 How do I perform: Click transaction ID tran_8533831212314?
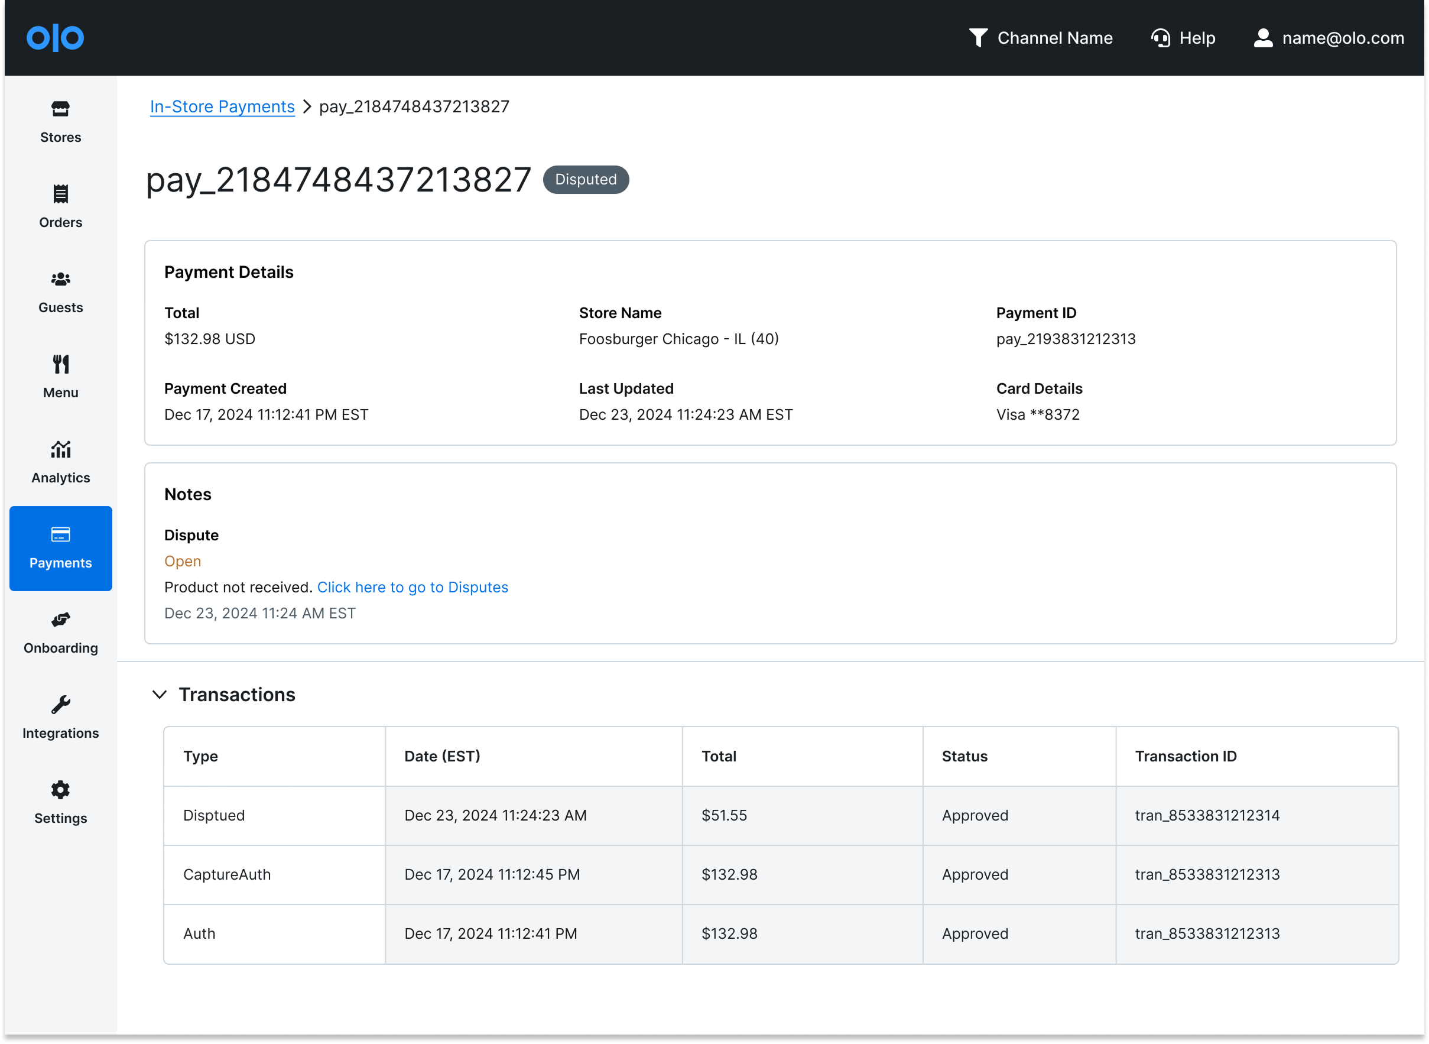pyautogui.click(x=1207, y=815)
